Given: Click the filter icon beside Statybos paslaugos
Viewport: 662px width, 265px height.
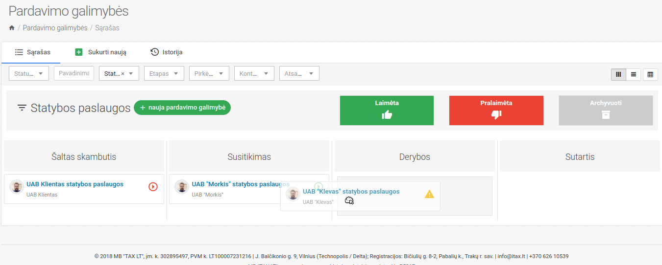Looking at the screenshot, I should point(22,108).
